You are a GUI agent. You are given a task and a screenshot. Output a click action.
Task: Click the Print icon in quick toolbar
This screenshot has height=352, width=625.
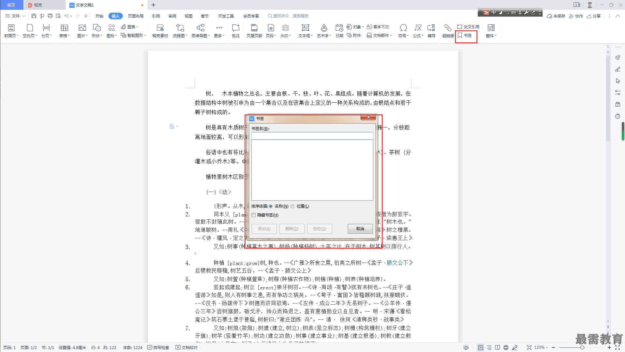pos(50,16)
